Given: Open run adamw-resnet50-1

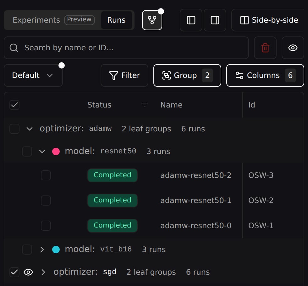Looking at the screenshot, I should click(195, 201).
